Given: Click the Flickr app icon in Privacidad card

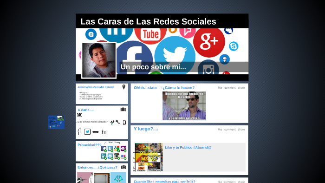Looking at the screenshot, I should (x=123, y=157).
